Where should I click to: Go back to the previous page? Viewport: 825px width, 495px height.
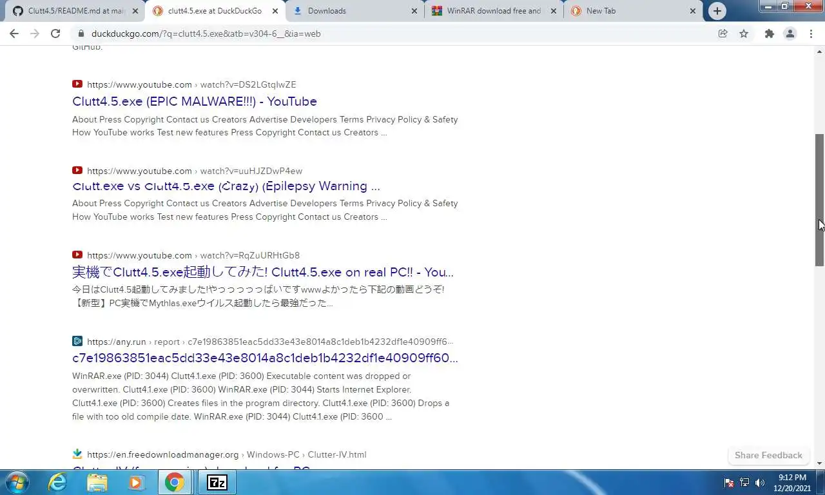click(x=14, y=34)
